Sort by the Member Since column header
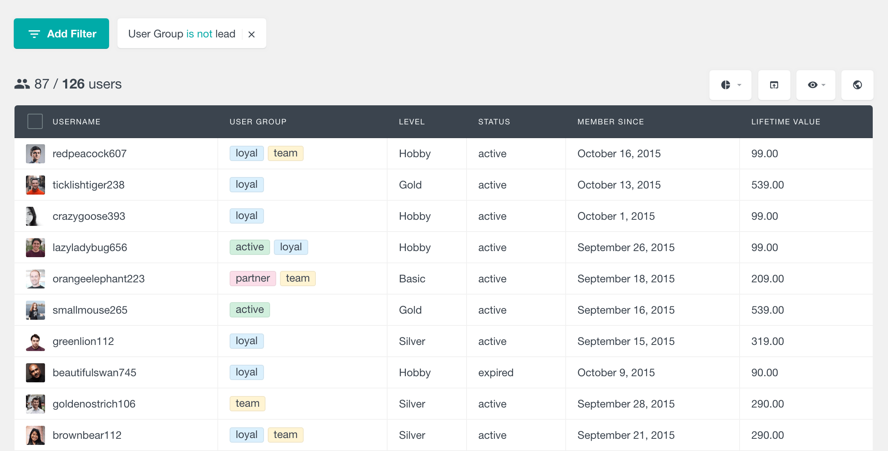Screen dimensions: 888x451 pyautogui.click(x=611, y=122)
